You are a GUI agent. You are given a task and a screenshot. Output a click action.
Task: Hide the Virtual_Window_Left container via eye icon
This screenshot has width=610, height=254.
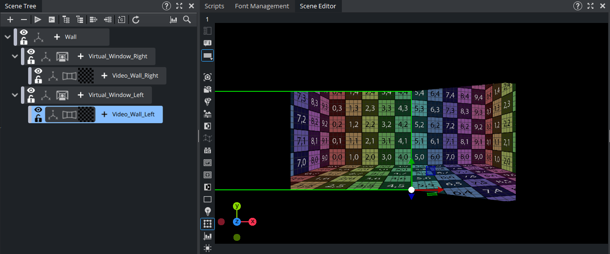click(31, 90)
